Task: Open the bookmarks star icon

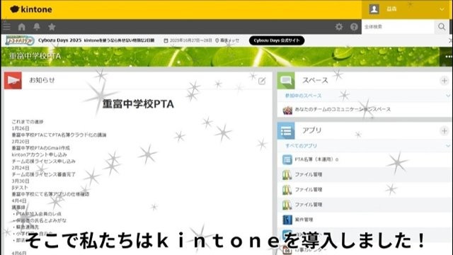Action: (52, 27)
